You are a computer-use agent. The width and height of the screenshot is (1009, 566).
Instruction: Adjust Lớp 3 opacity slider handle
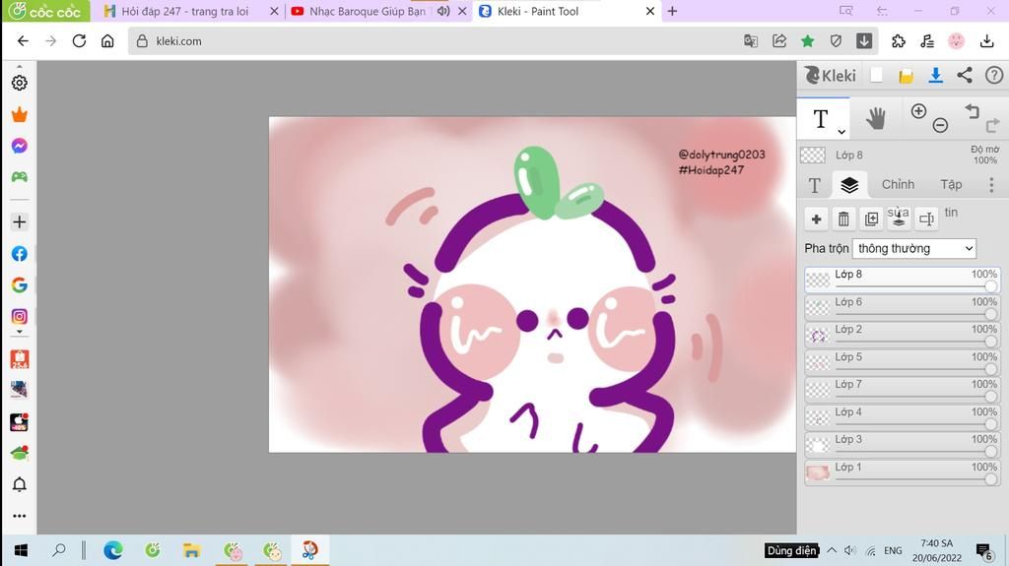pos(991,452)
